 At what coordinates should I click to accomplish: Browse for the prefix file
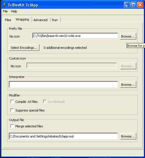(x=128, y=36)
